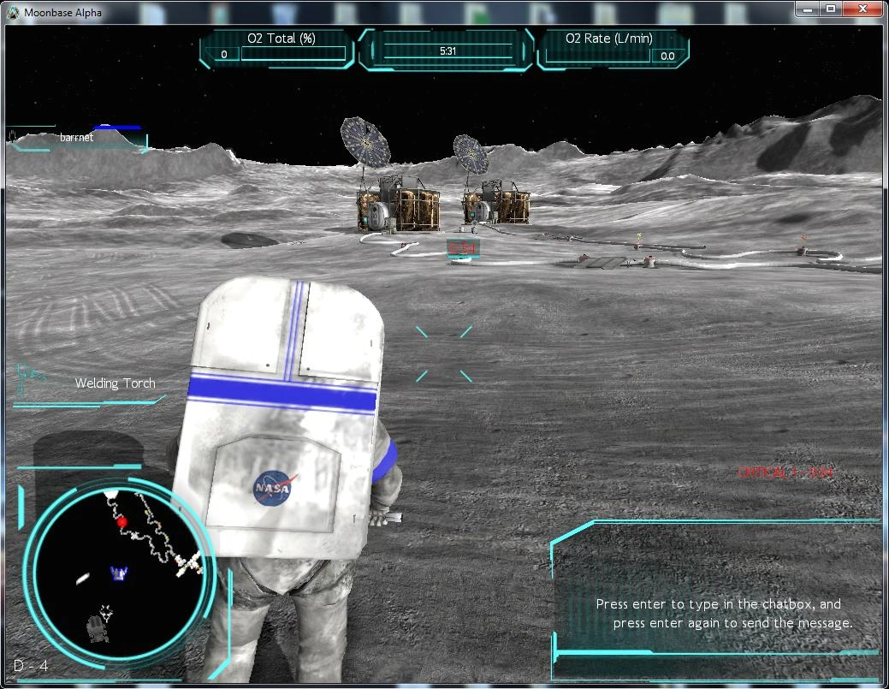Click the O2 Total (%) gauge bar
The height and width of the screenshot is (689, 889).
pos(293,53)
